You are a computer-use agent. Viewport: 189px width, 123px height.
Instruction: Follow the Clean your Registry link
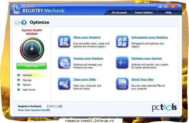tap(87, 37)
